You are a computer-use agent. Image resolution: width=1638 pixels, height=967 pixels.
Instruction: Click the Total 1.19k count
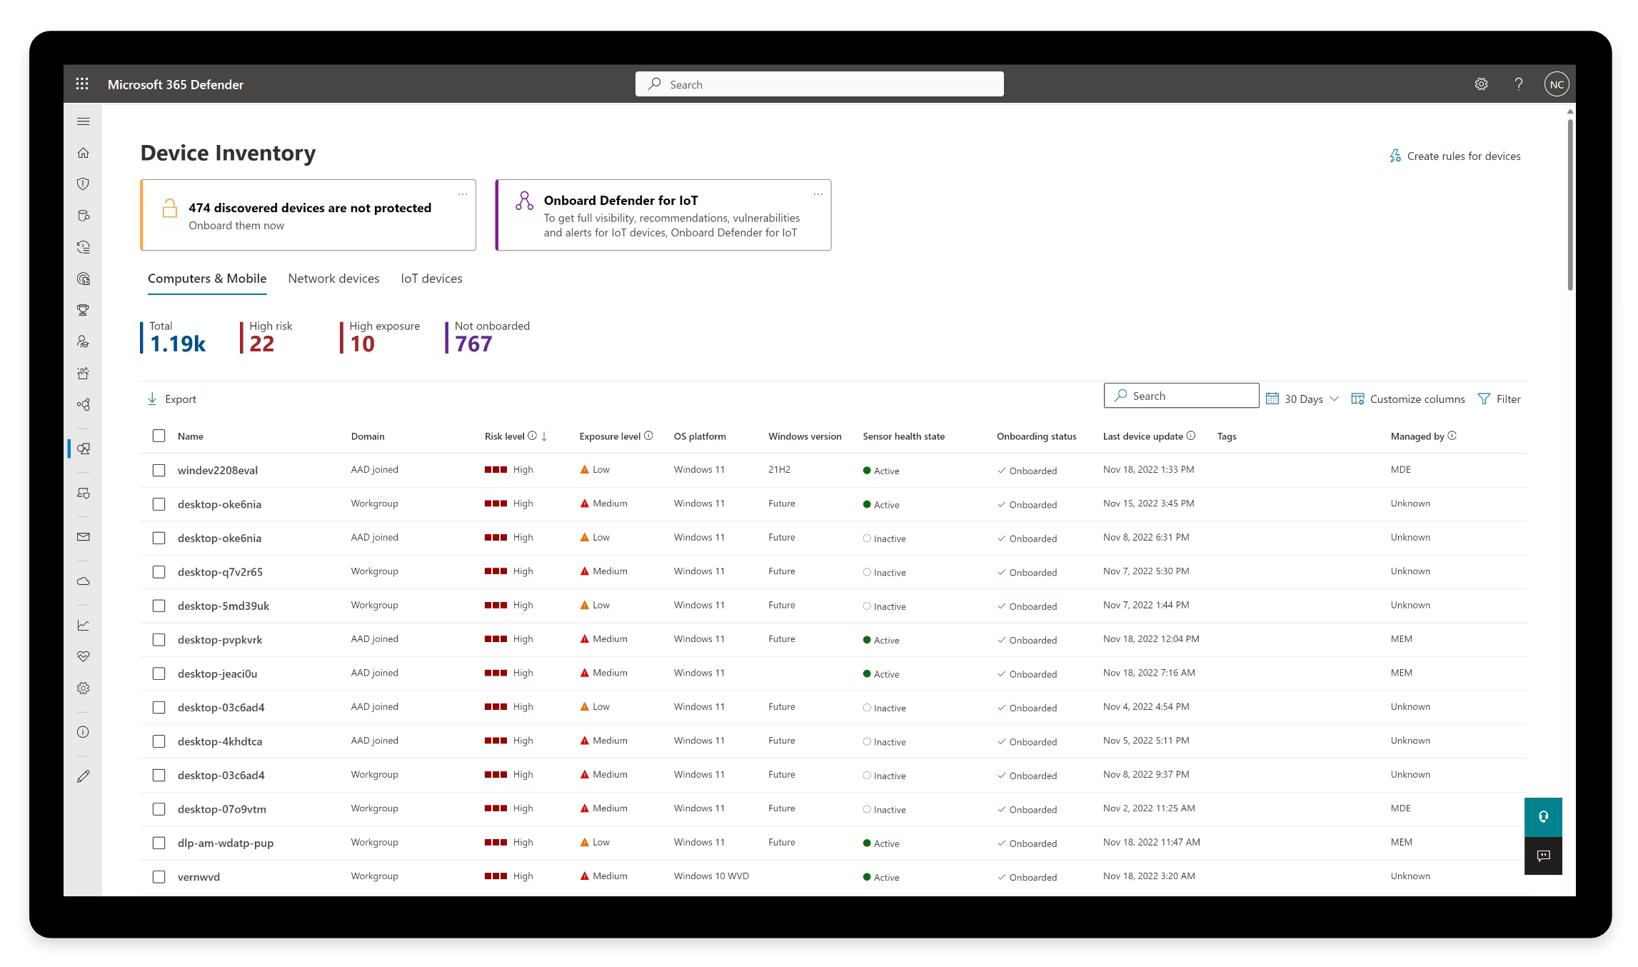174,337
